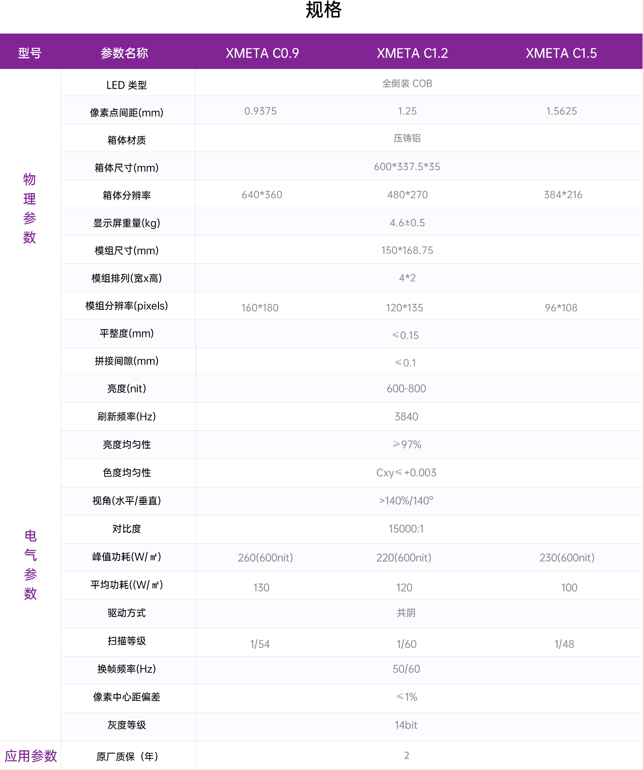The image size is (643, 770).
Task: Click the 模组排列(宽x高) row label
Action: click(x=127, y=278)
